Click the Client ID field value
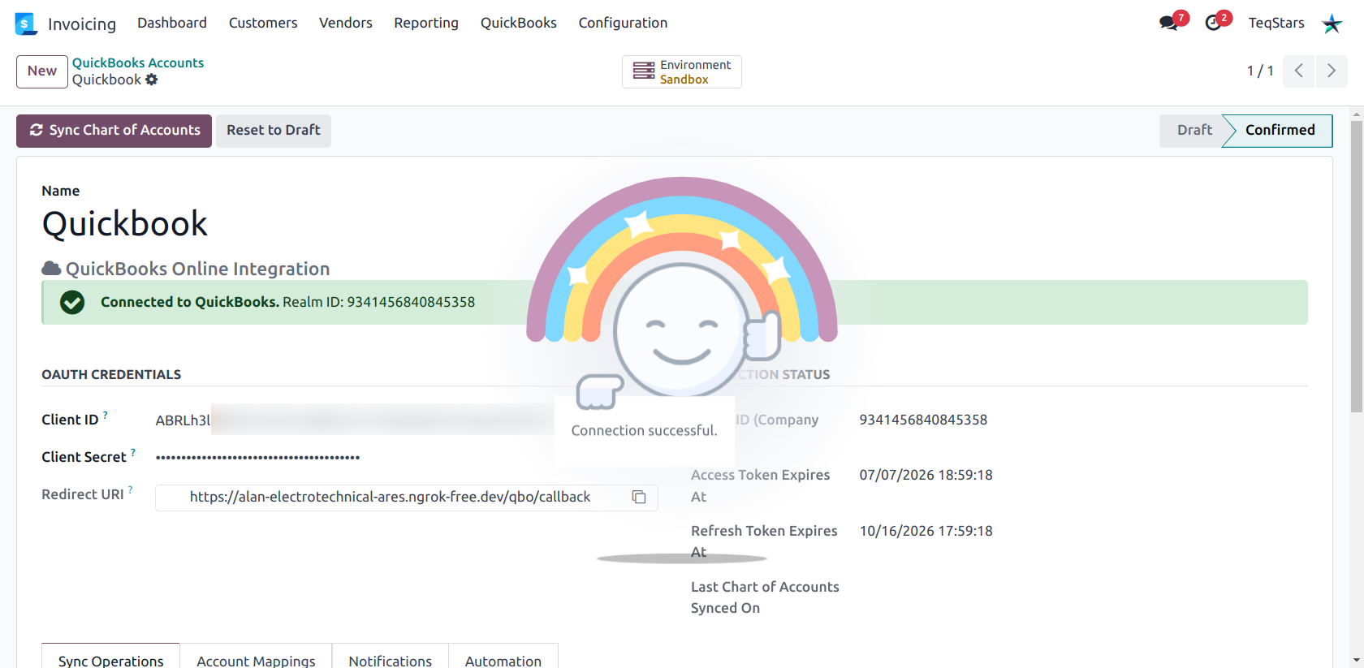The image size is (1364, 668). pos(356,420)
